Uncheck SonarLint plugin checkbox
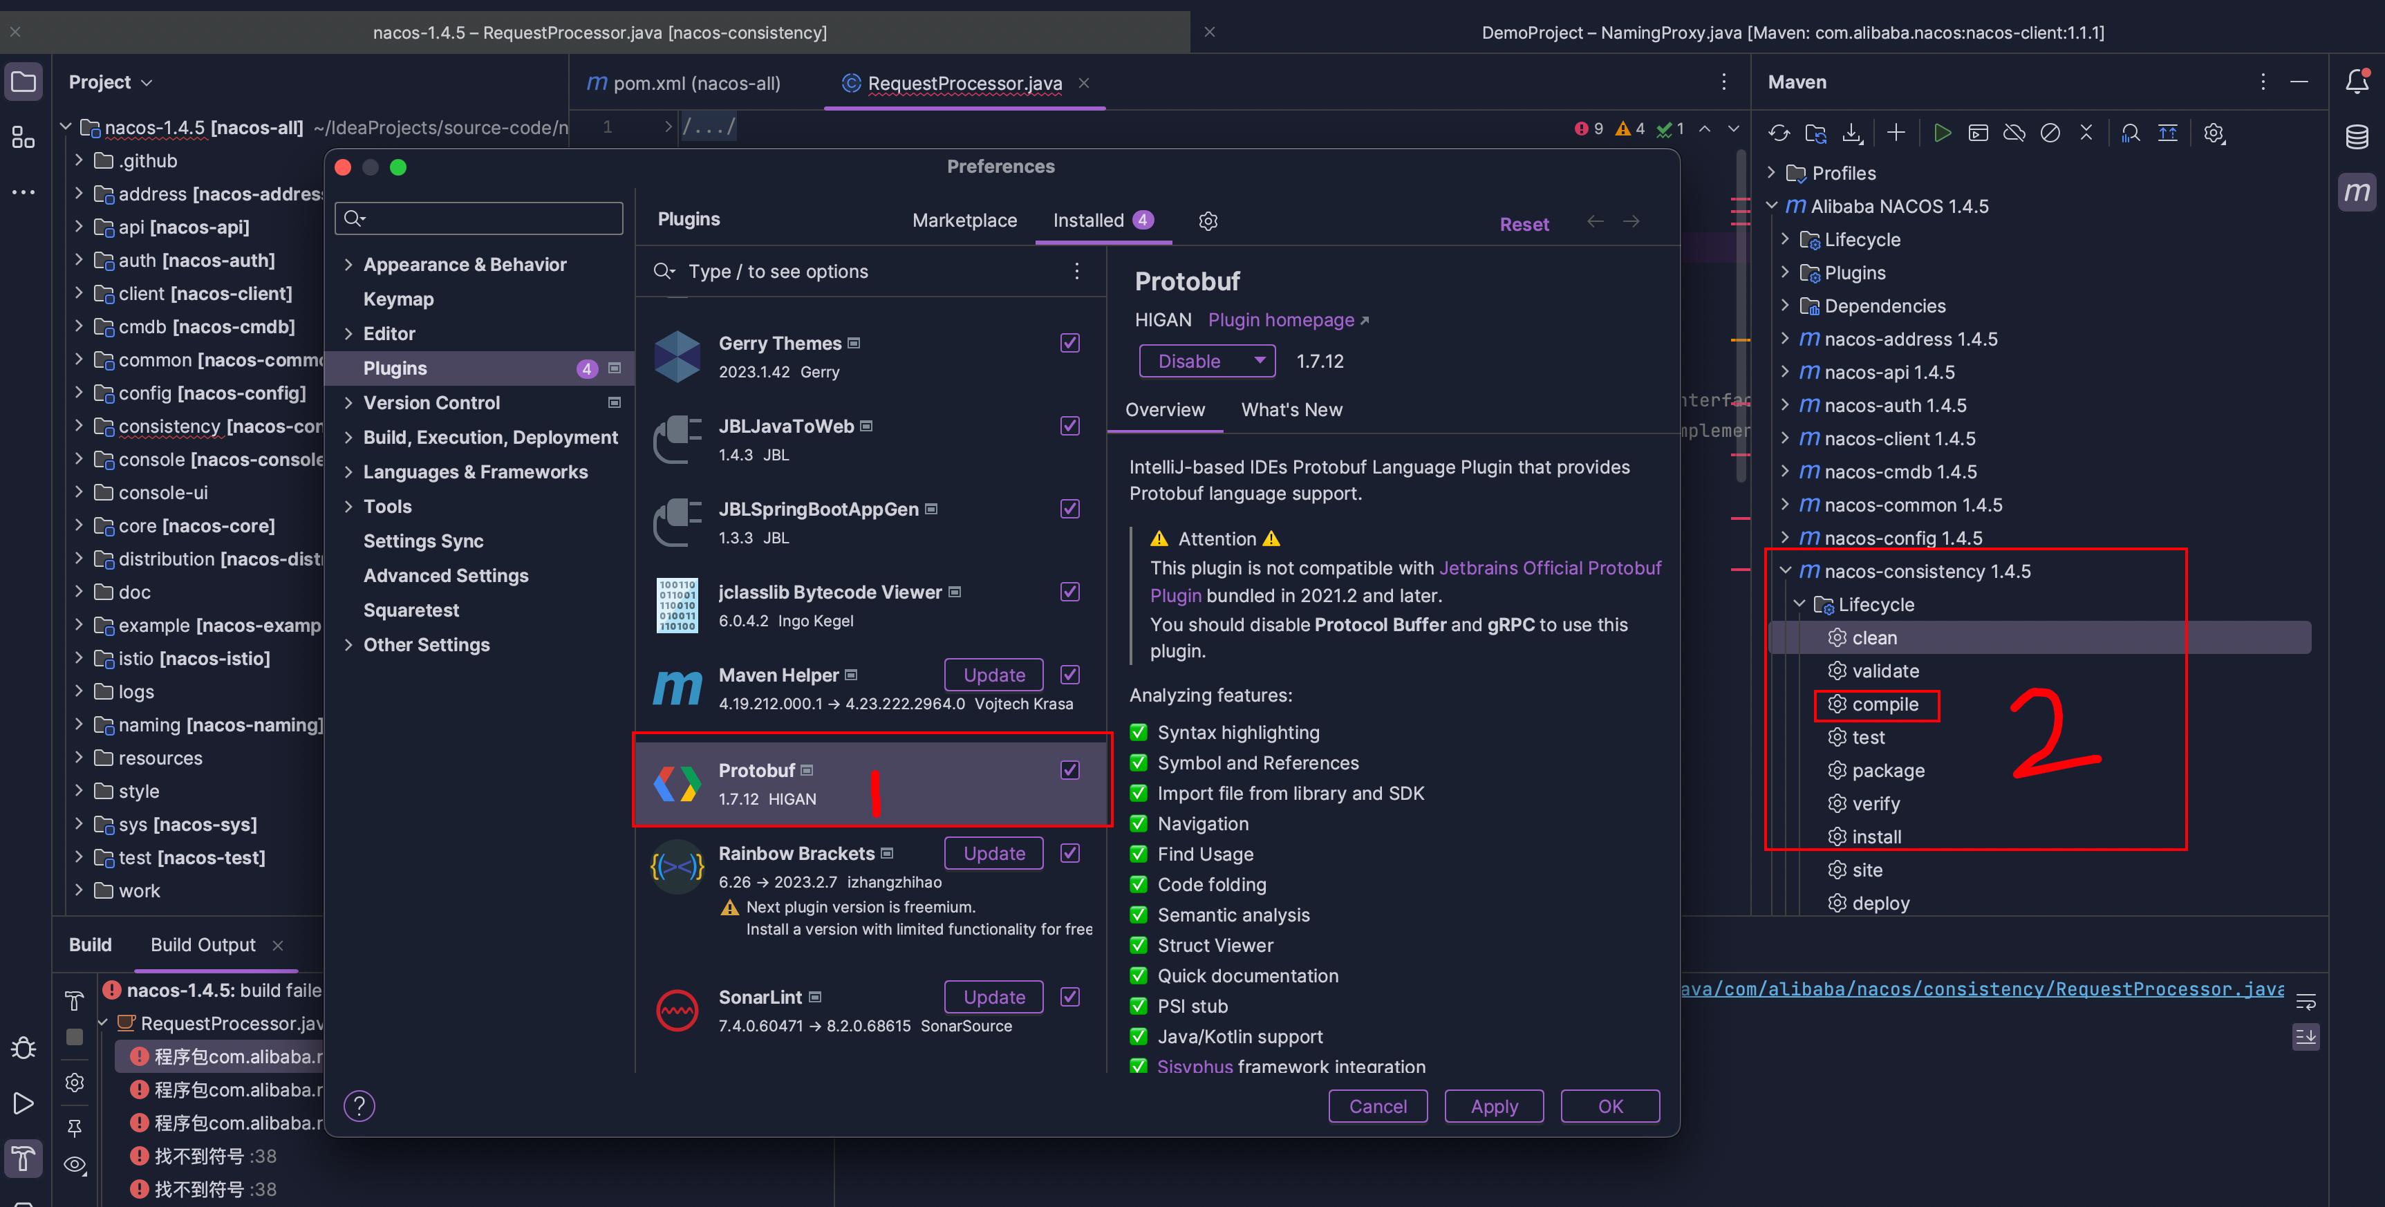The image size is (2385, 1207). (x=1069, y=997)
